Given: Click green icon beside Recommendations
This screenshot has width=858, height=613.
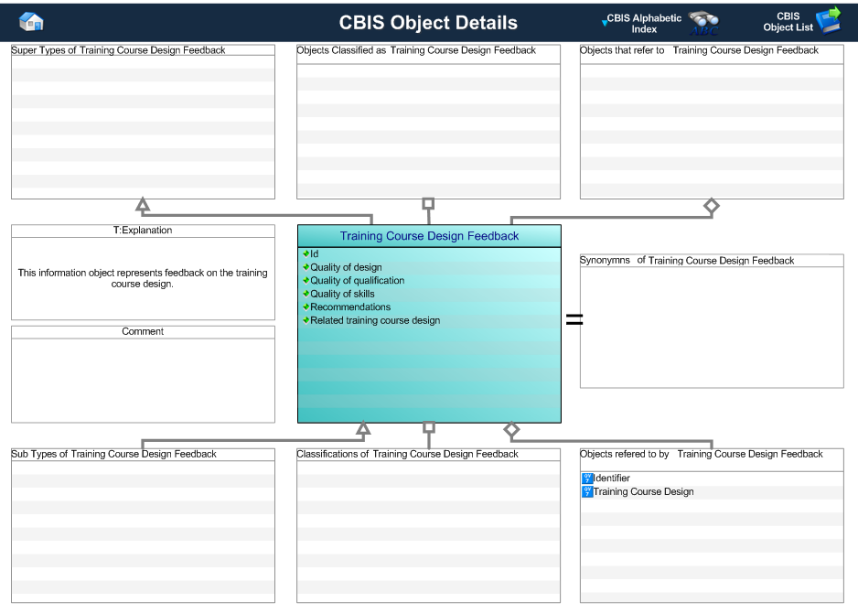Looking at the screenshot, I should pos(306,307).
